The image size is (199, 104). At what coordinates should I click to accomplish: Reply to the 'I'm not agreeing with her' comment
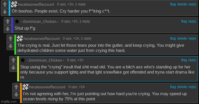192,87
